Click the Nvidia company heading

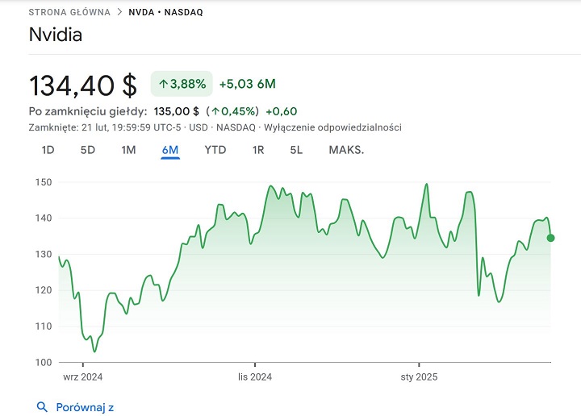[x=56, y=35]
